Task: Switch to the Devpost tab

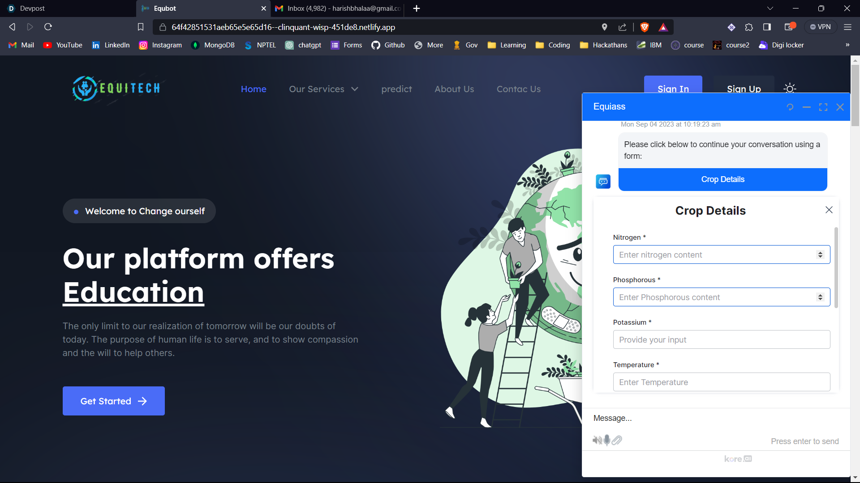Action: [x=32, y=8]
